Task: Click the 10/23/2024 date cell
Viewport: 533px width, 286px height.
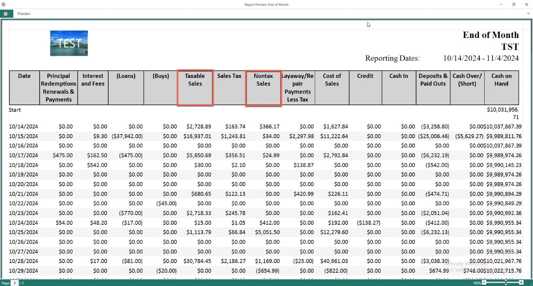Action: tap(23, 213)
